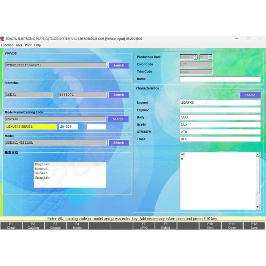The width and height of the screenshot is (266, 266).
Task: Open the Help menu
Action: tap(37, 45)
